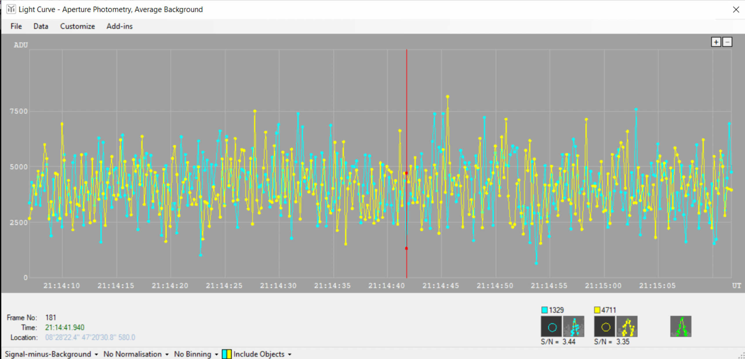This screenshot has width=745, height=359.
Task: Click the cyan aperture circle thumbnail
Action: click(x=552, y=327)
